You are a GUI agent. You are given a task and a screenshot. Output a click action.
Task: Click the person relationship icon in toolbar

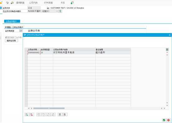[72, 2]
